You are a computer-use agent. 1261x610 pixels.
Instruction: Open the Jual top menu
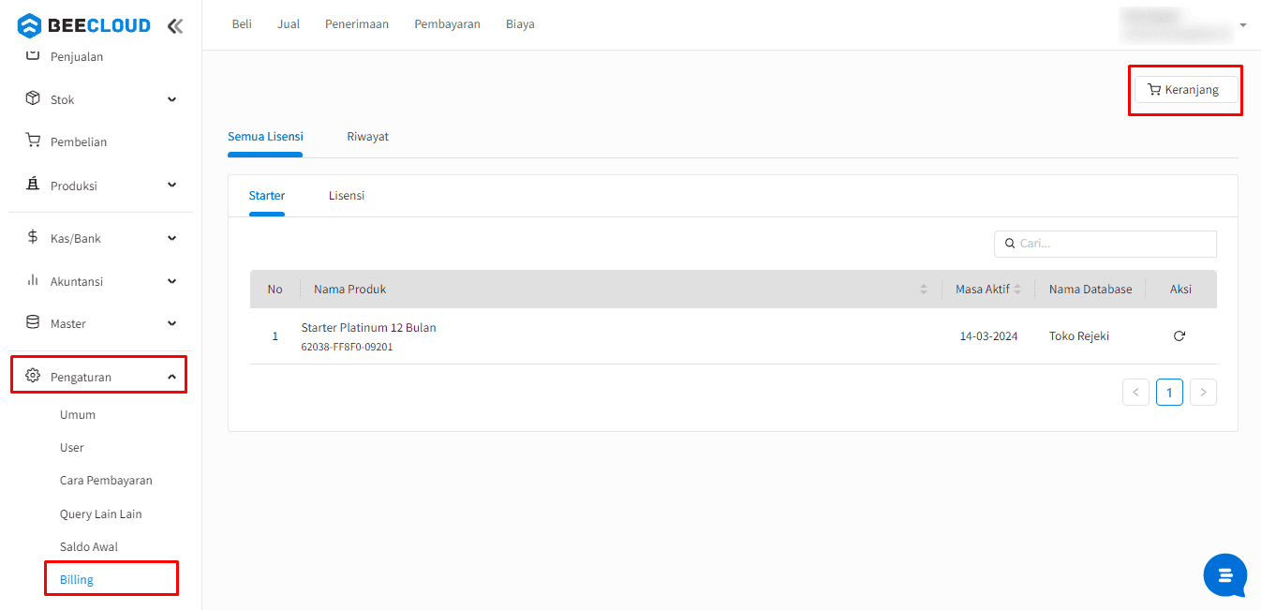289,24
